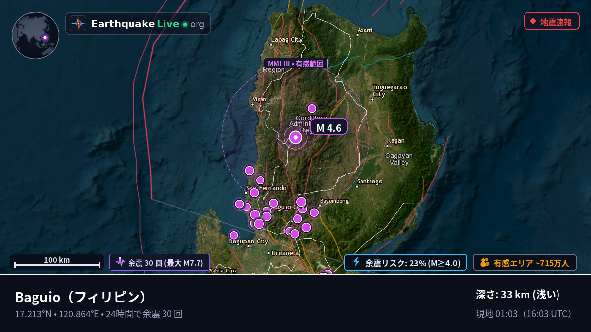Click the Laoag City dot marker
The height and width of the screenshot is (332, 591).
[271, 44]
